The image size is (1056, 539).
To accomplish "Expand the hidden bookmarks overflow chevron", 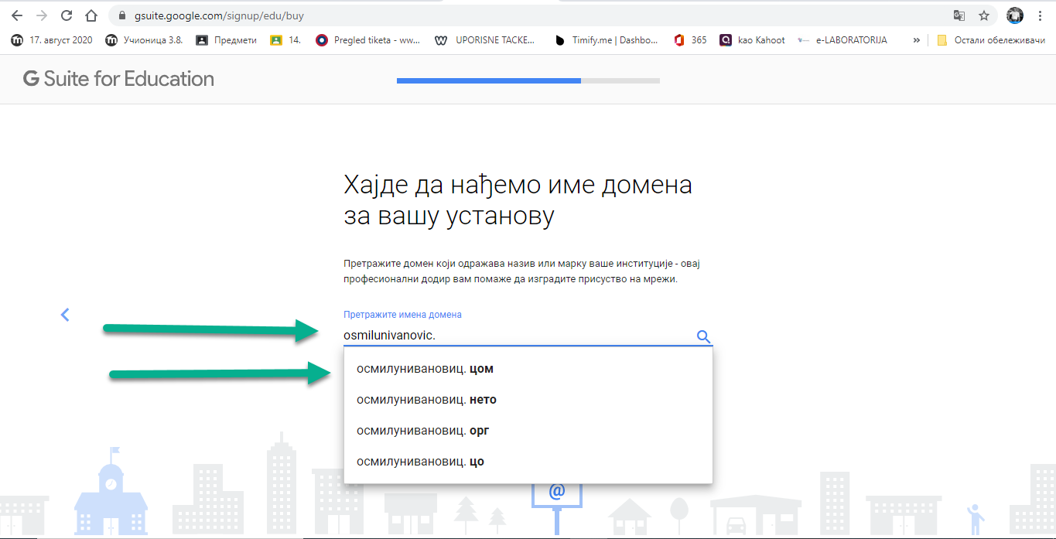I will pos(917,40).
